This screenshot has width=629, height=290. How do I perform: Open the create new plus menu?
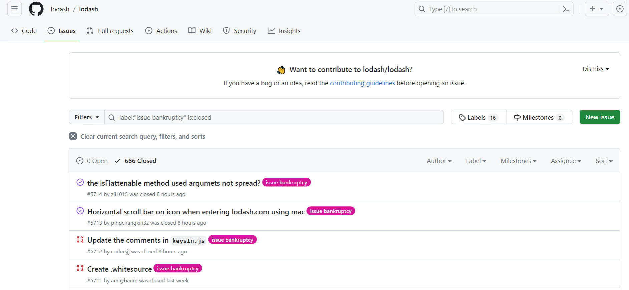click(596, 9)
